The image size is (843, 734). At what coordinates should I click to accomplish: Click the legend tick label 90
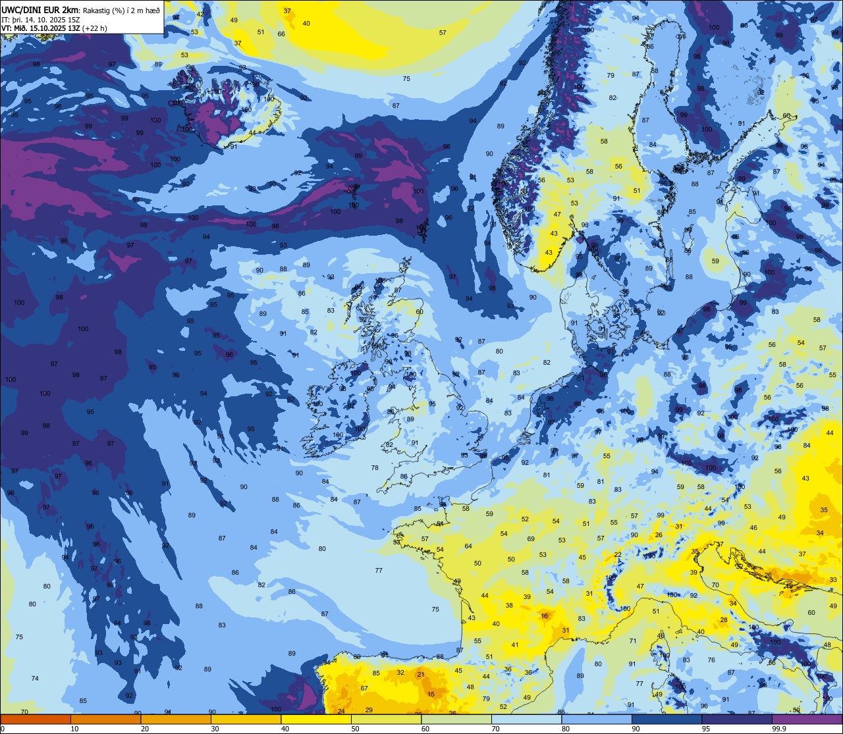[x=636, y=729]
